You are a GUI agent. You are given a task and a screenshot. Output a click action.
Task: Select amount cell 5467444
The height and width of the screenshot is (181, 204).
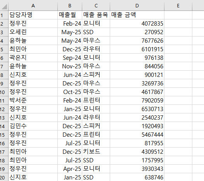click(x=137, y=135)
